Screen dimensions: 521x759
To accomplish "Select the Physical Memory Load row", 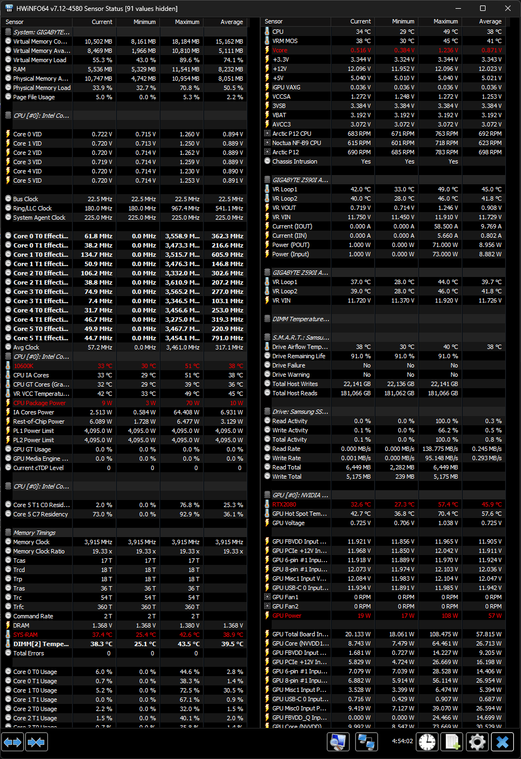I will click(x=124, y=88).
